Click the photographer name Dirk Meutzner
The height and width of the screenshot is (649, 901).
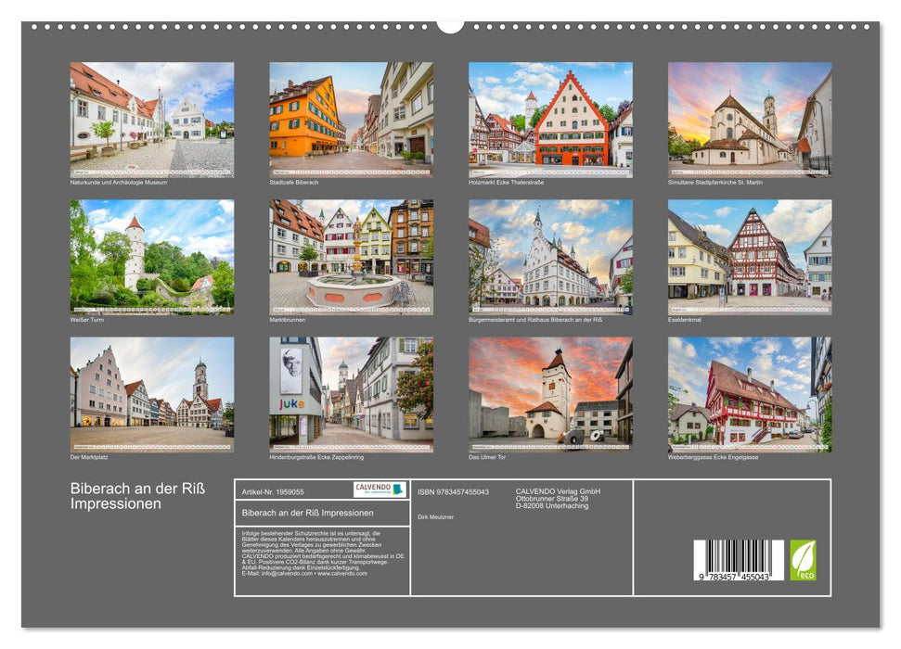pos(434,516)
